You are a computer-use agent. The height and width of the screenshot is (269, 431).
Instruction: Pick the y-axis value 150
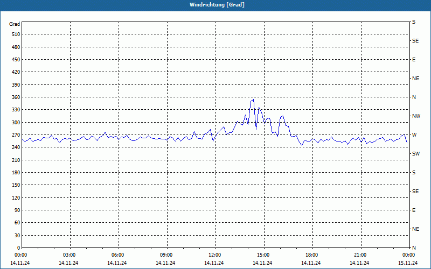(x=16, y=185)
